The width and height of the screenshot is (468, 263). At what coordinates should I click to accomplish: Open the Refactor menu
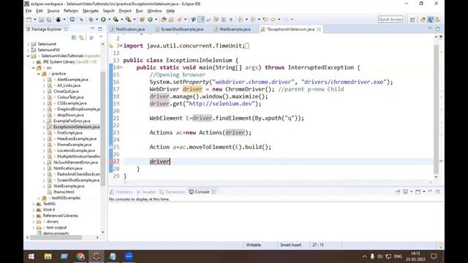71,11
